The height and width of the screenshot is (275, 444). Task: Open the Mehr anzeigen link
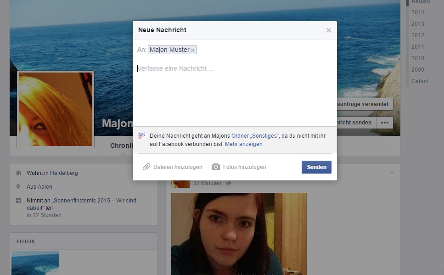(243, 144)
